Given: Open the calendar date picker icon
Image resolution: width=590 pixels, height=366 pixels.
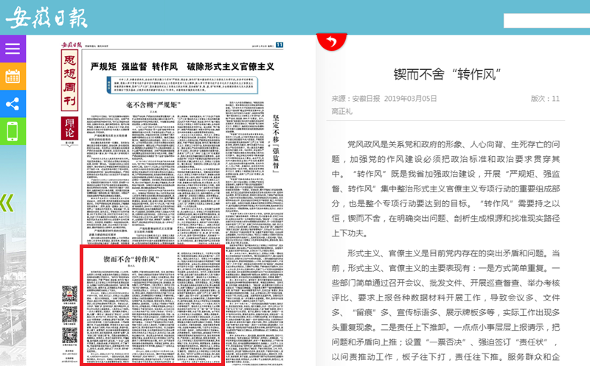Looking at the screenshot, I should [13, 76].
